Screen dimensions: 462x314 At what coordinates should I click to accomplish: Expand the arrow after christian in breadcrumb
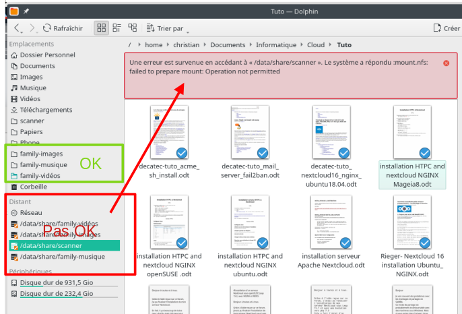205,44
